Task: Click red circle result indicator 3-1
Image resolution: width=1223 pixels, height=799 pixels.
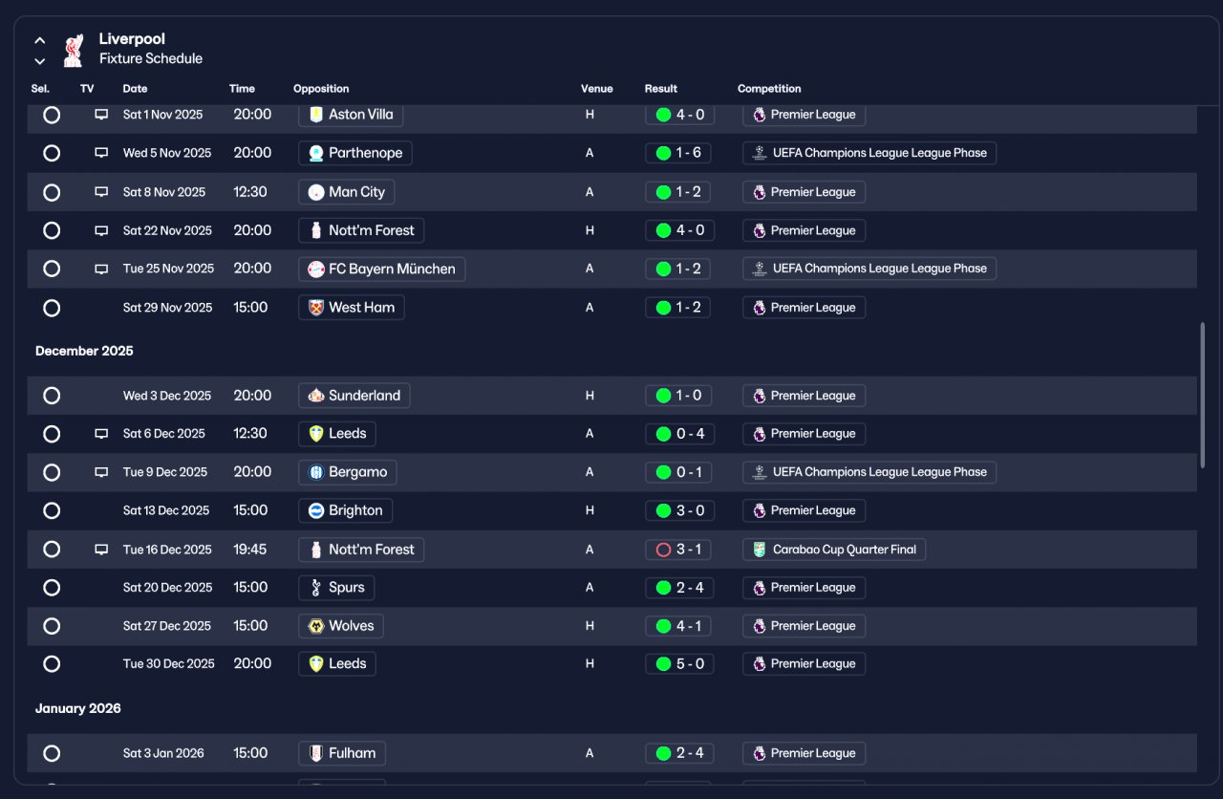Action: [x=663, y=550]
